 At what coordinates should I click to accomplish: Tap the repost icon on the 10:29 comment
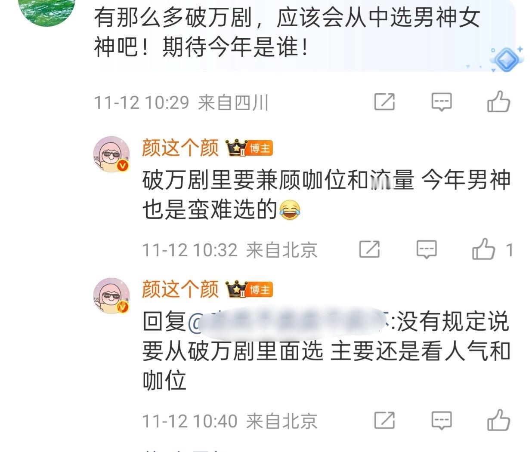pyautogui.click(x=384, y=102)
